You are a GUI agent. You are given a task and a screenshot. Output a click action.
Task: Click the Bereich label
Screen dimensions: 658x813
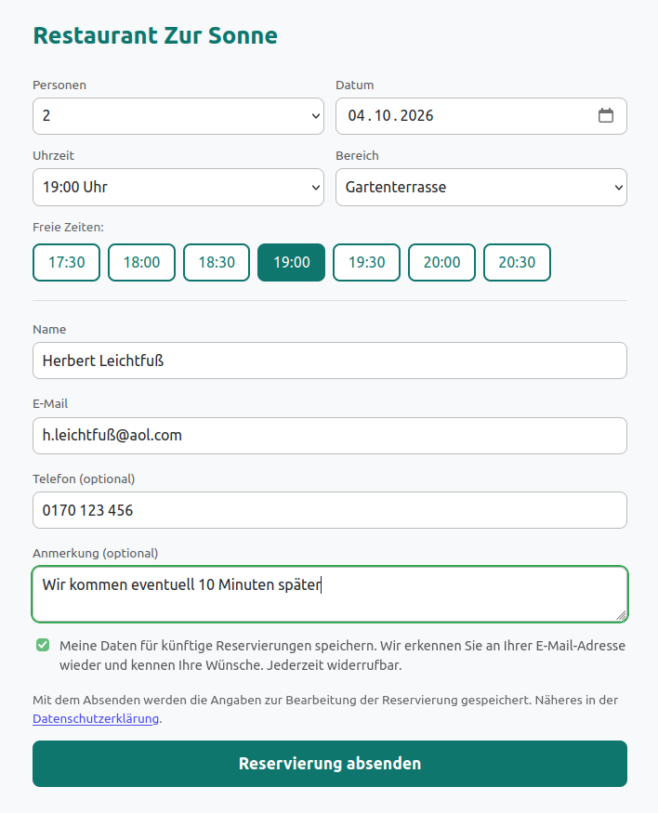[357, 155]
